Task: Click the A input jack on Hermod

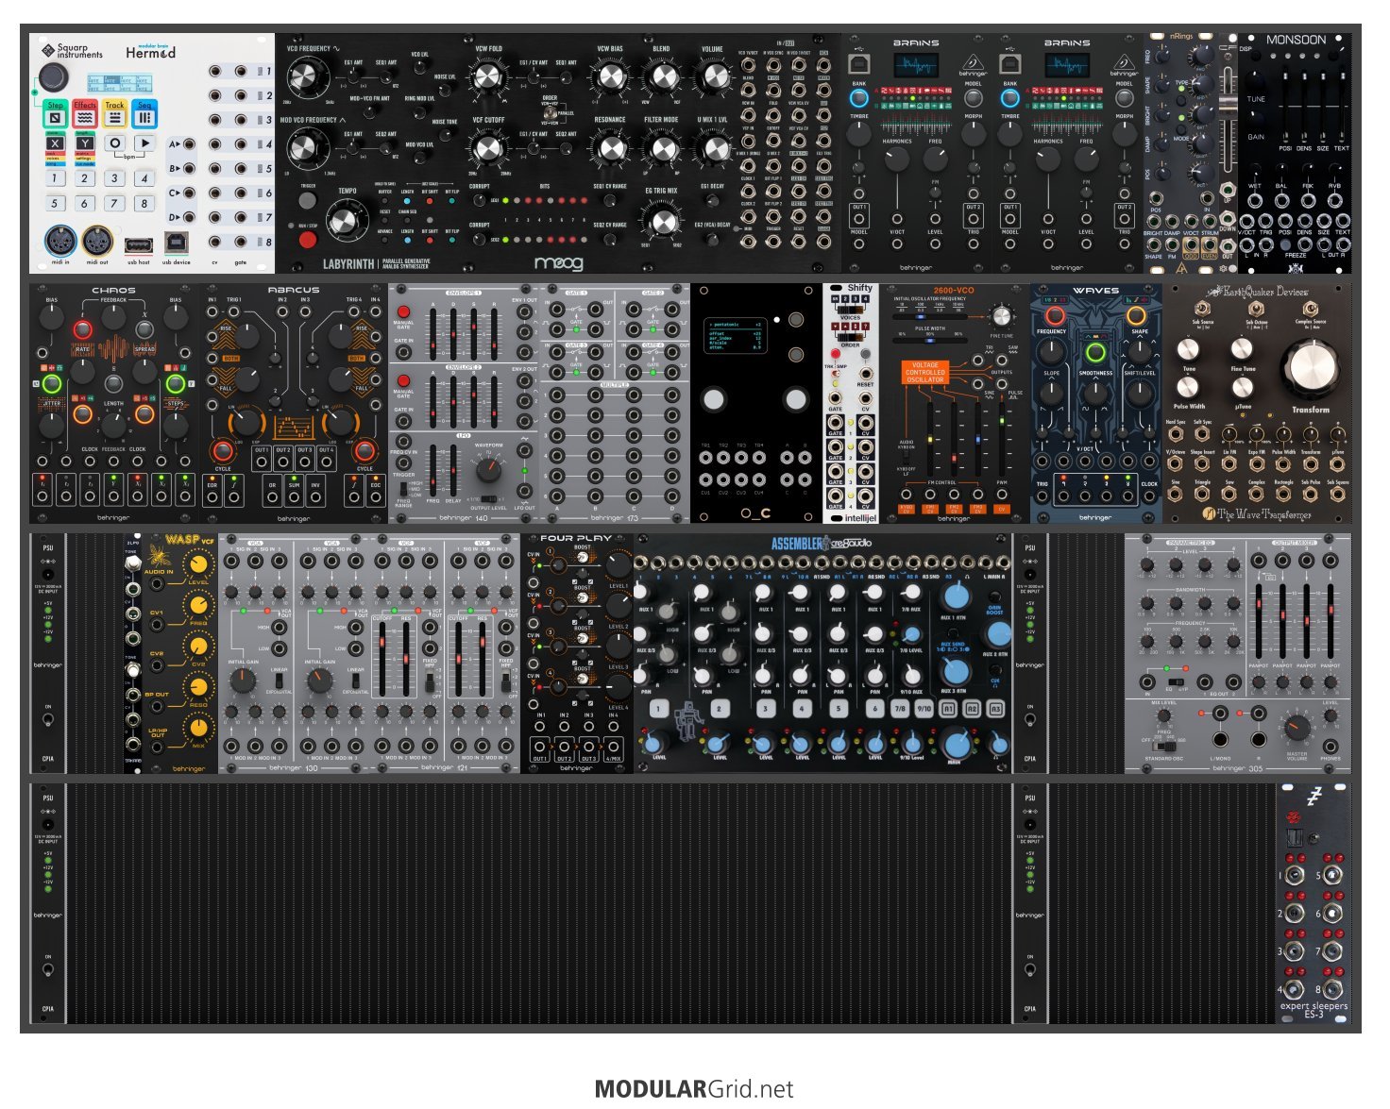Action: tap(190, 144)
